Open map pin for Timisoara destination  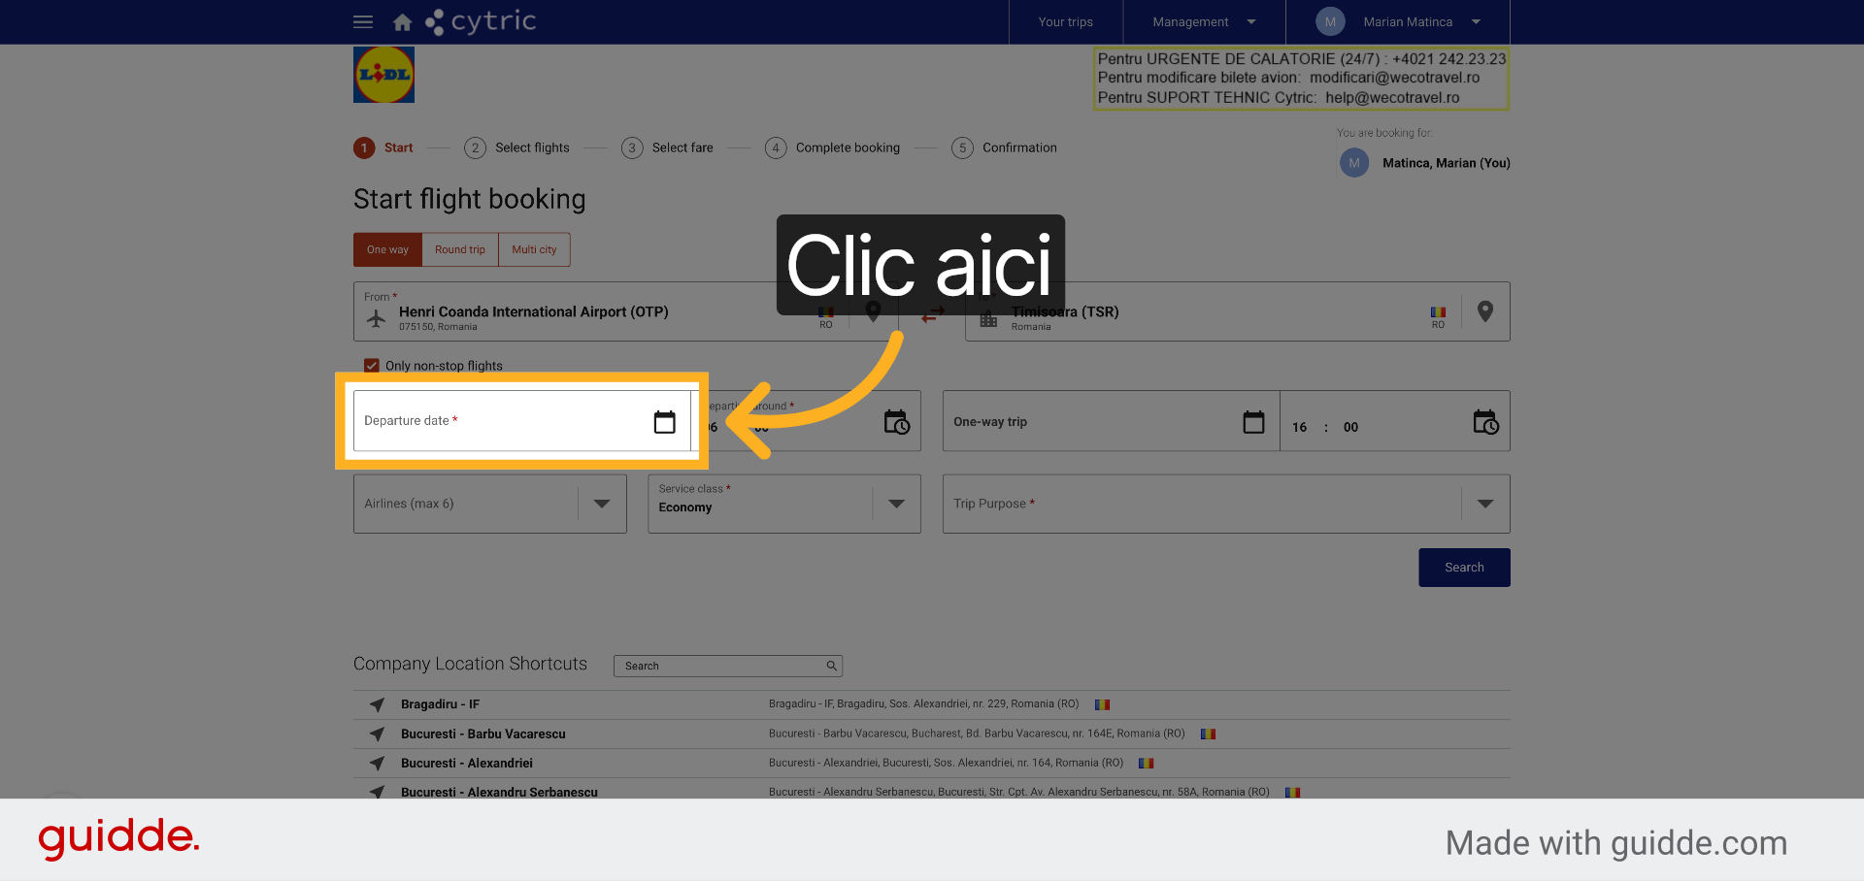[1484, 311]
